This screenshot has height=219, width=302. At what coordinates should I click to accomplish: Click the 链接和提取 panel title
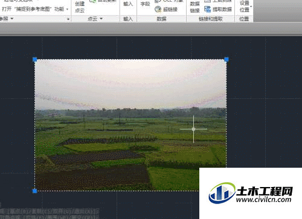pos(211,19)
